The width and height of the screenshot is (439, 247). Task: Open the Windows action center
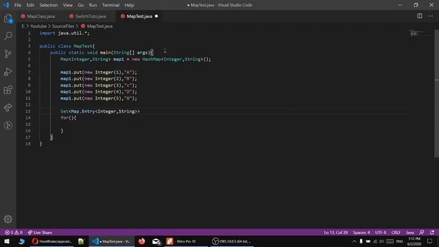430,241
